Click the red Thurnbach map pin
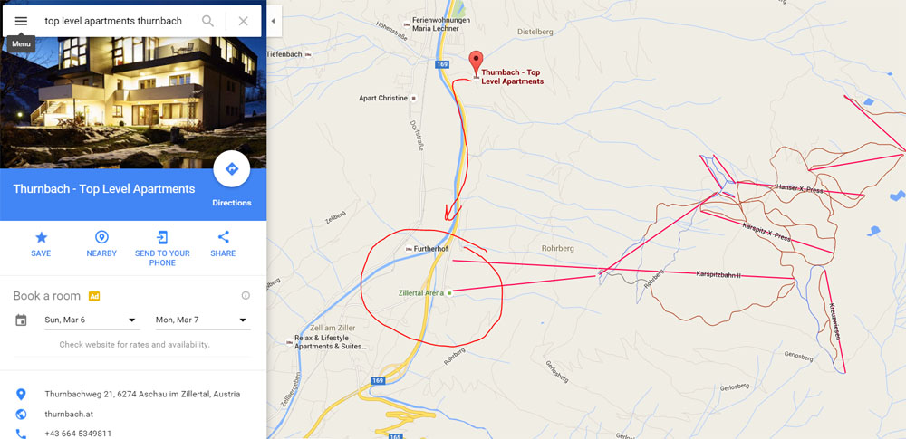906x439 pixels. pos(476,63)
